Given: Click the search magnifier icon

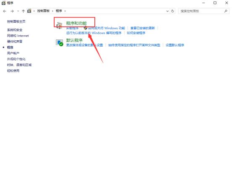Looking at the screenshot, I should coord(226,11).
